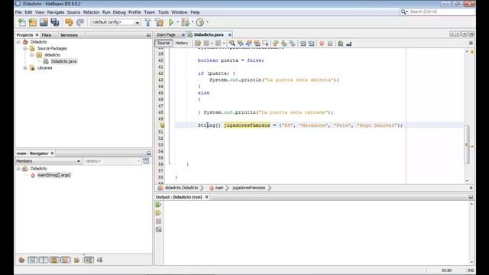Viewport: 489px width, 275px height.
Task: Toggle Show Static Members filter in Navigator
Action: coord(44,260)
